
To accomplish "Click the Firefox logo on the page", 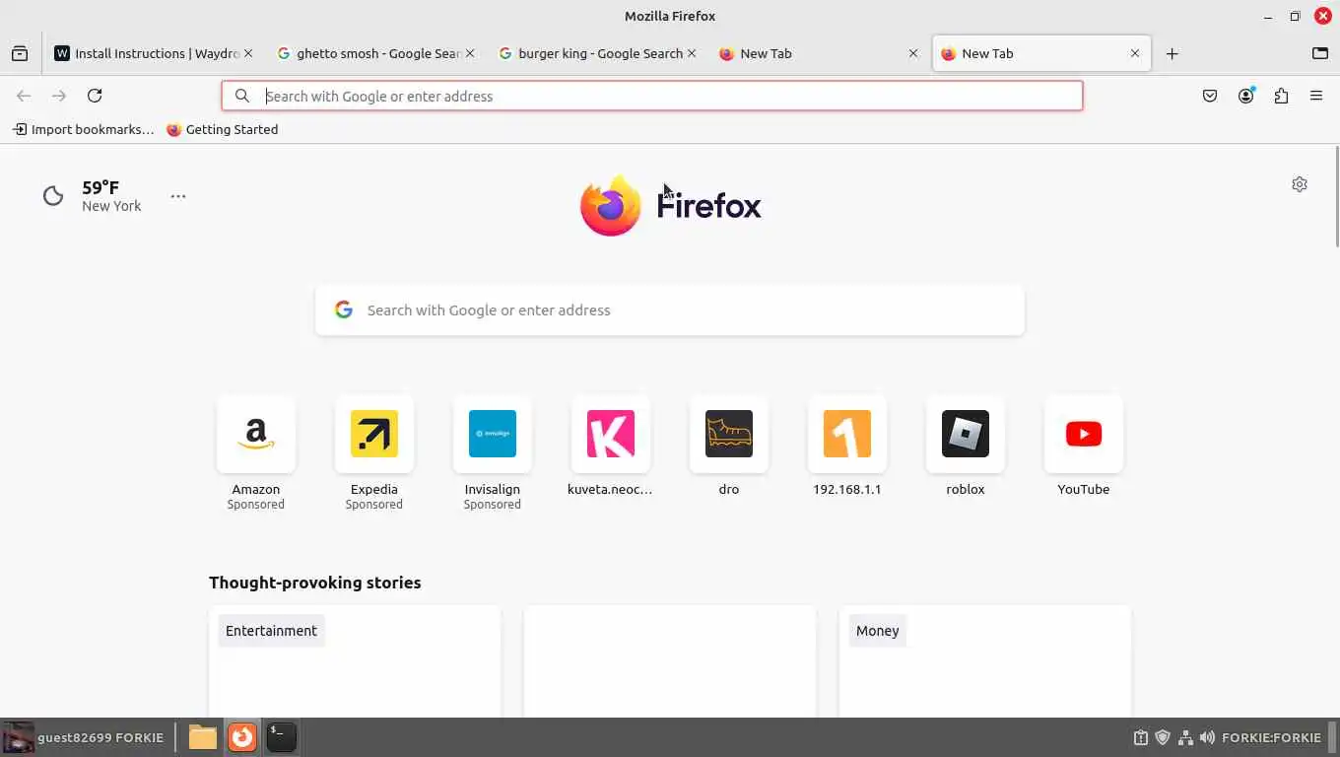I will [670, 205].
